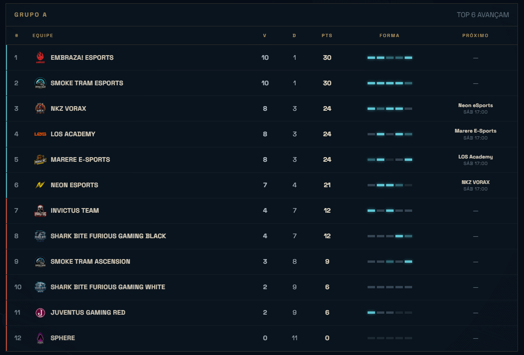Click the form indicator bars for Smoke Tram Esports
The height and width of the screenshot is (355, 524).
coord(390,83)
